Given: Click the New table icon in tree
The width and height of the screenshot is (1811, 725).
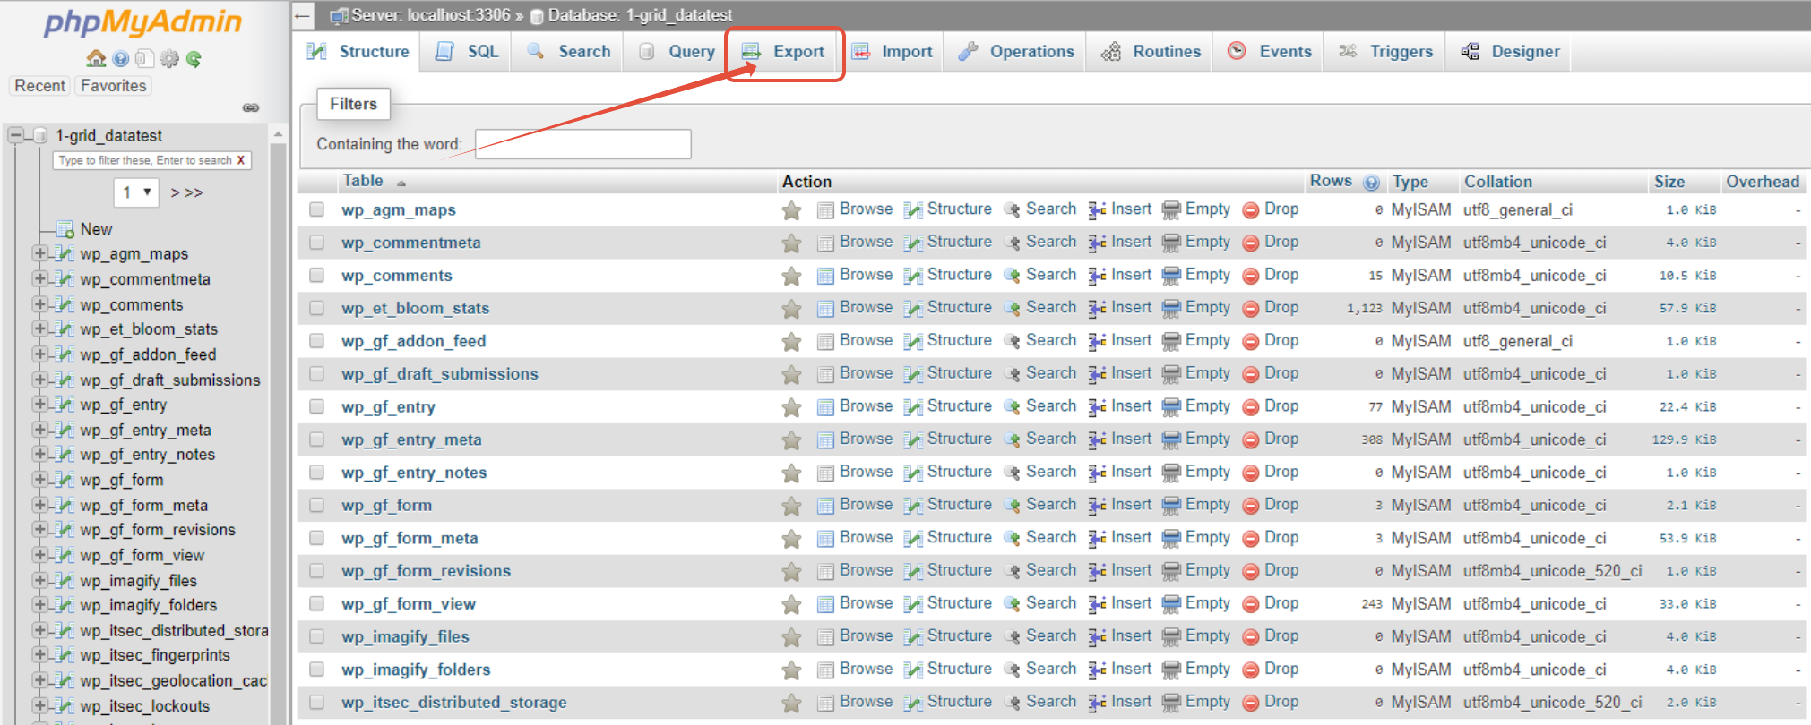Looking at the screenshot, I should point(65,229).
